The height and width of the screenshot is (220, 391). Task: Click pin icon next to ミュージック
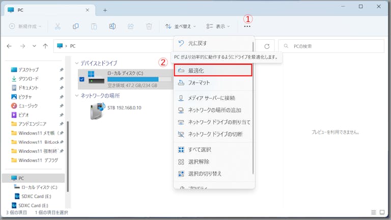click(61, 106)
